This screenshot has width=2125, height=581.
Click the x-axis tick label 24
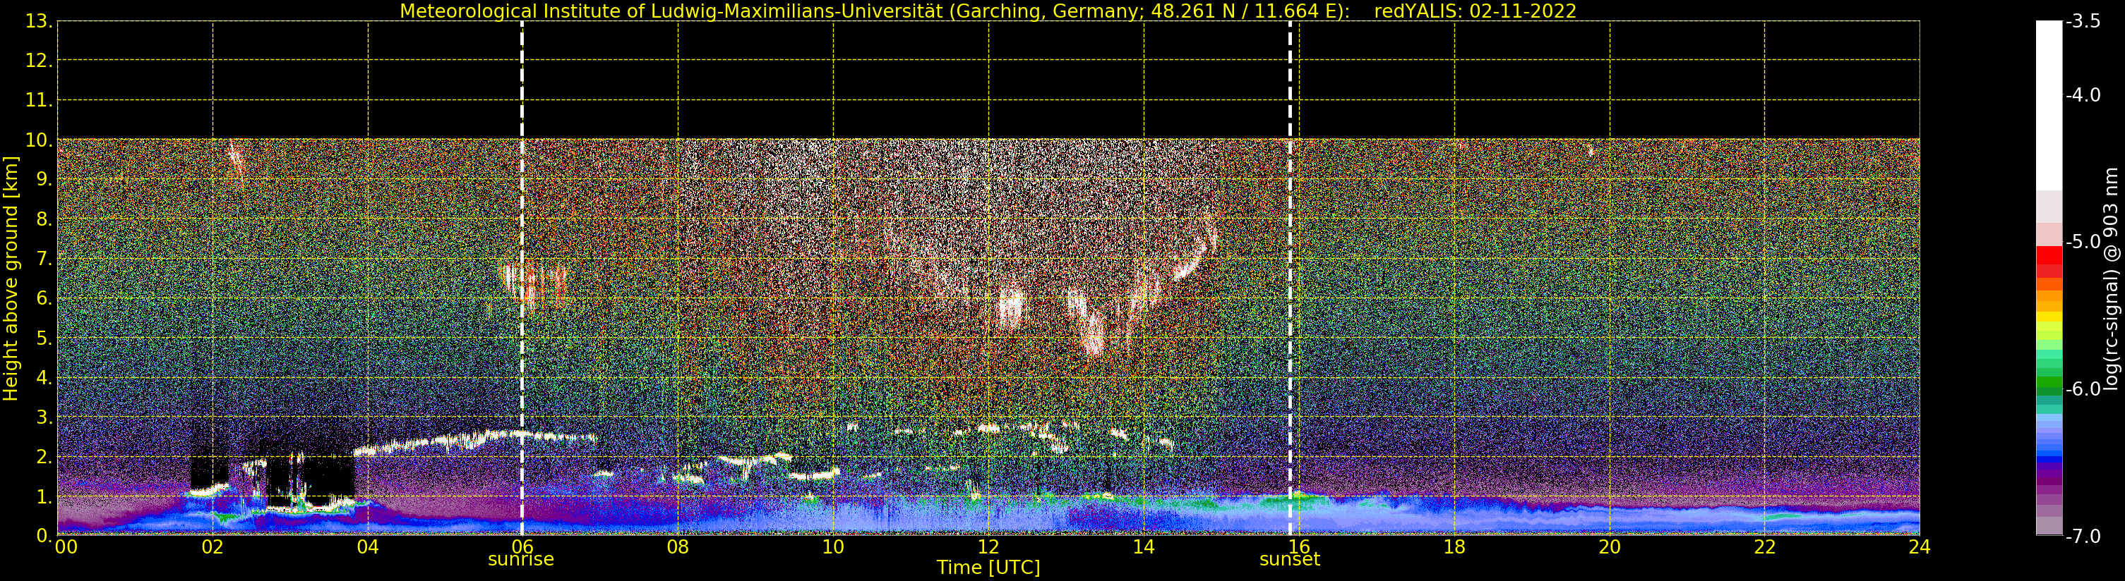coord(1920,547)
